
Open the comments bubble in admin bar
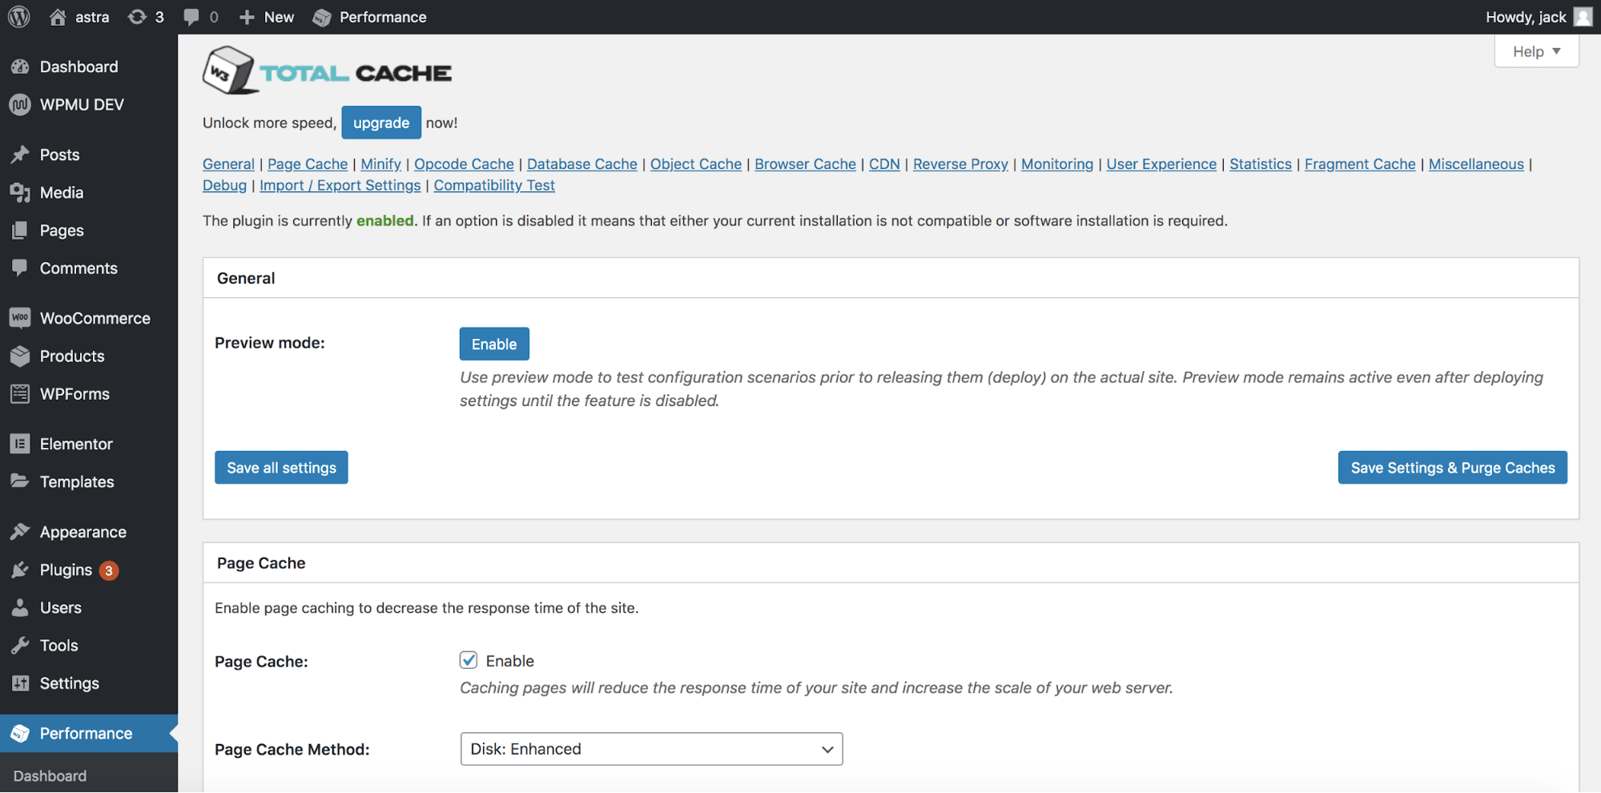(191, 17)
